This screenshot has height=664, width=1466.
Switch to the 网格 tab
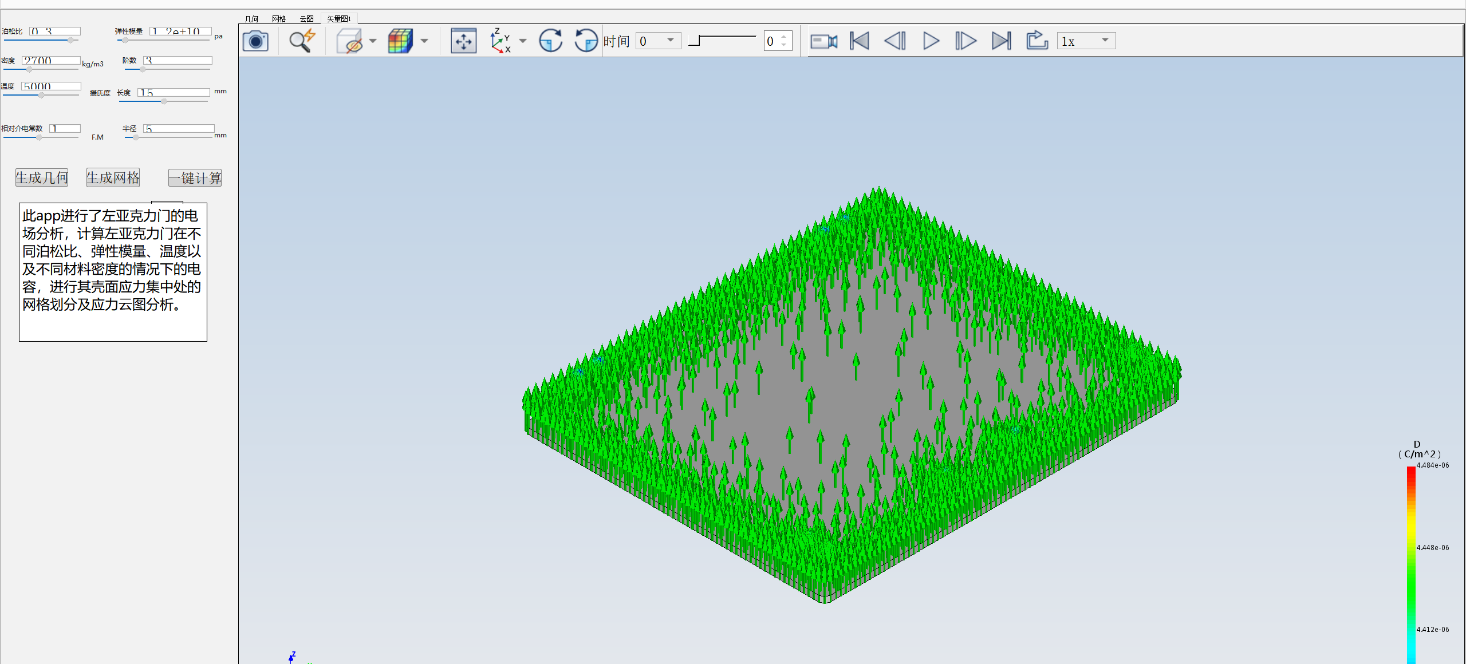tap(279, 19)
